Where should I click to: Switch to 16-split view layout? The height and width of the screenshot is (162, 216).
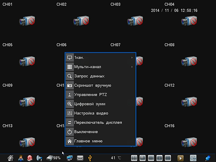tap(168, 158)
